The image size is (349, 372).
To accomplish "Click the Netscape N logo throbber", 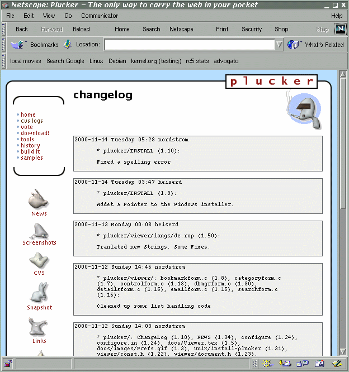I will point(340,29).
